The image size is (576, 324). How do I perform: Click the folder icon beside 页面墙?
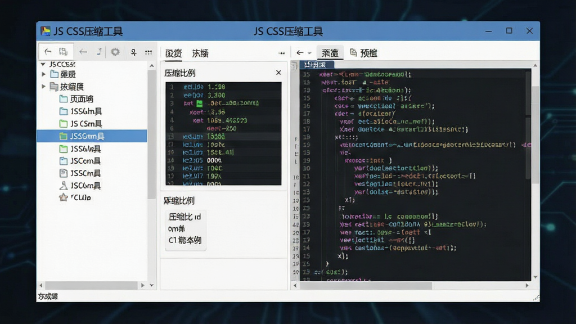click(x=63, y=99)
